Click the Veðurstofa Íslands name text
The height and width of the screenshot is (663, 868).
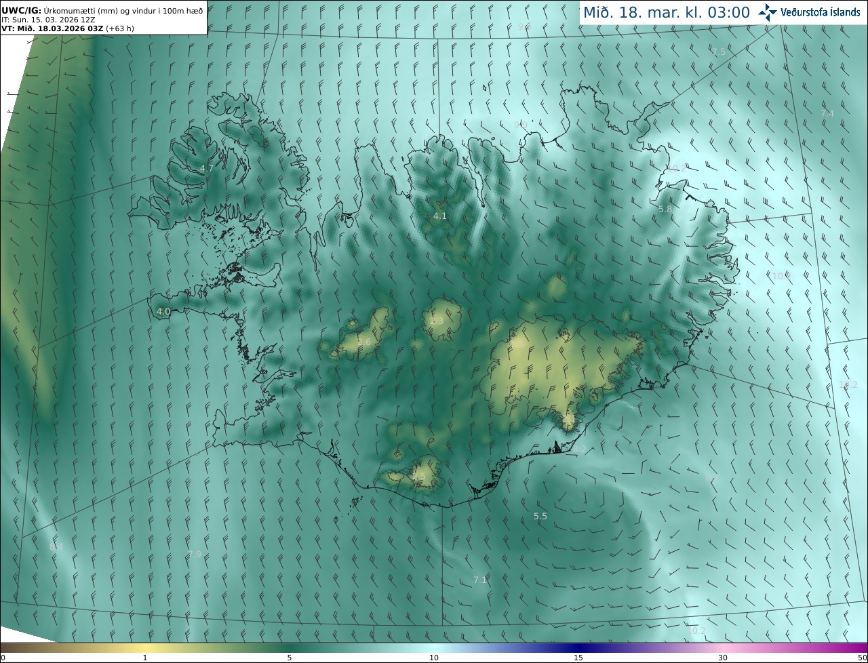click(x=821, y=12)
